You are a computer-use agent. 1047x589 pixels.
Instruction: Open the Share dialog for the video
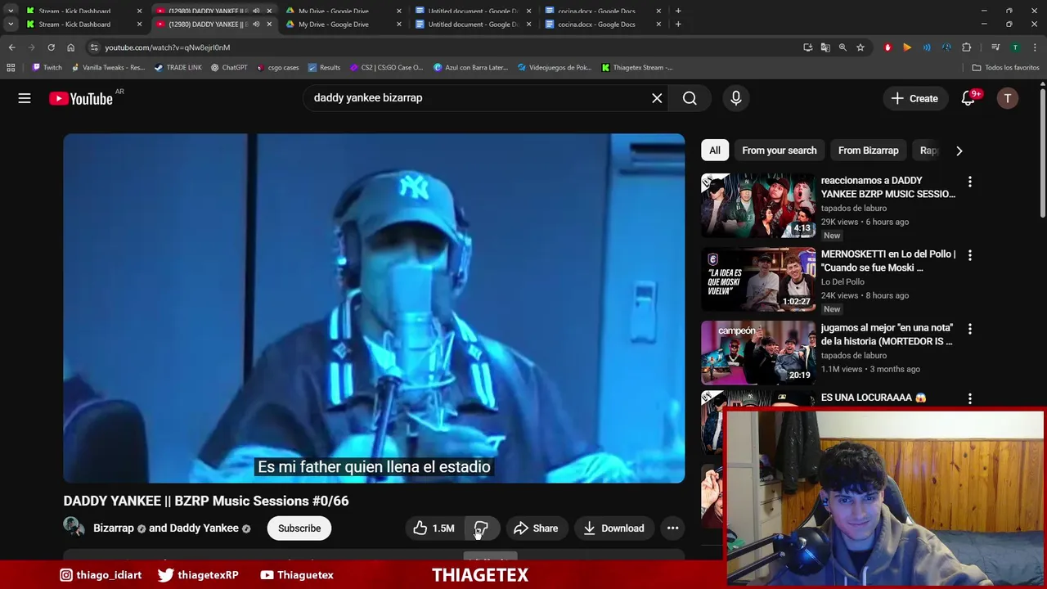[536, 528]
